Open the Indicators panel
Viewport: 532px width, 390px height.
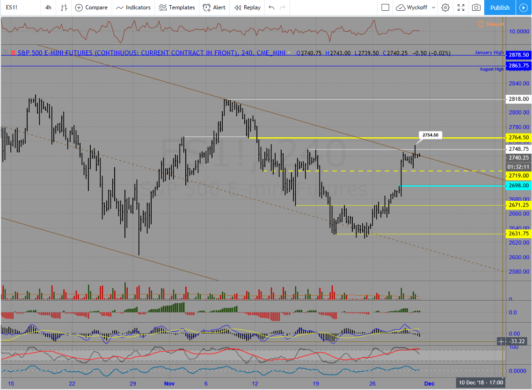(x=133, y=7)
